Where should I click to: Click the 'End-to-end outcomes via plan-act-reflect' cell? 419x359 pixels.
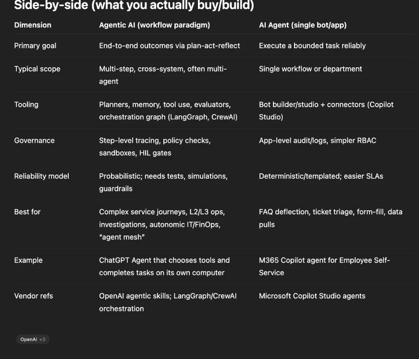[x=169, y=46]
